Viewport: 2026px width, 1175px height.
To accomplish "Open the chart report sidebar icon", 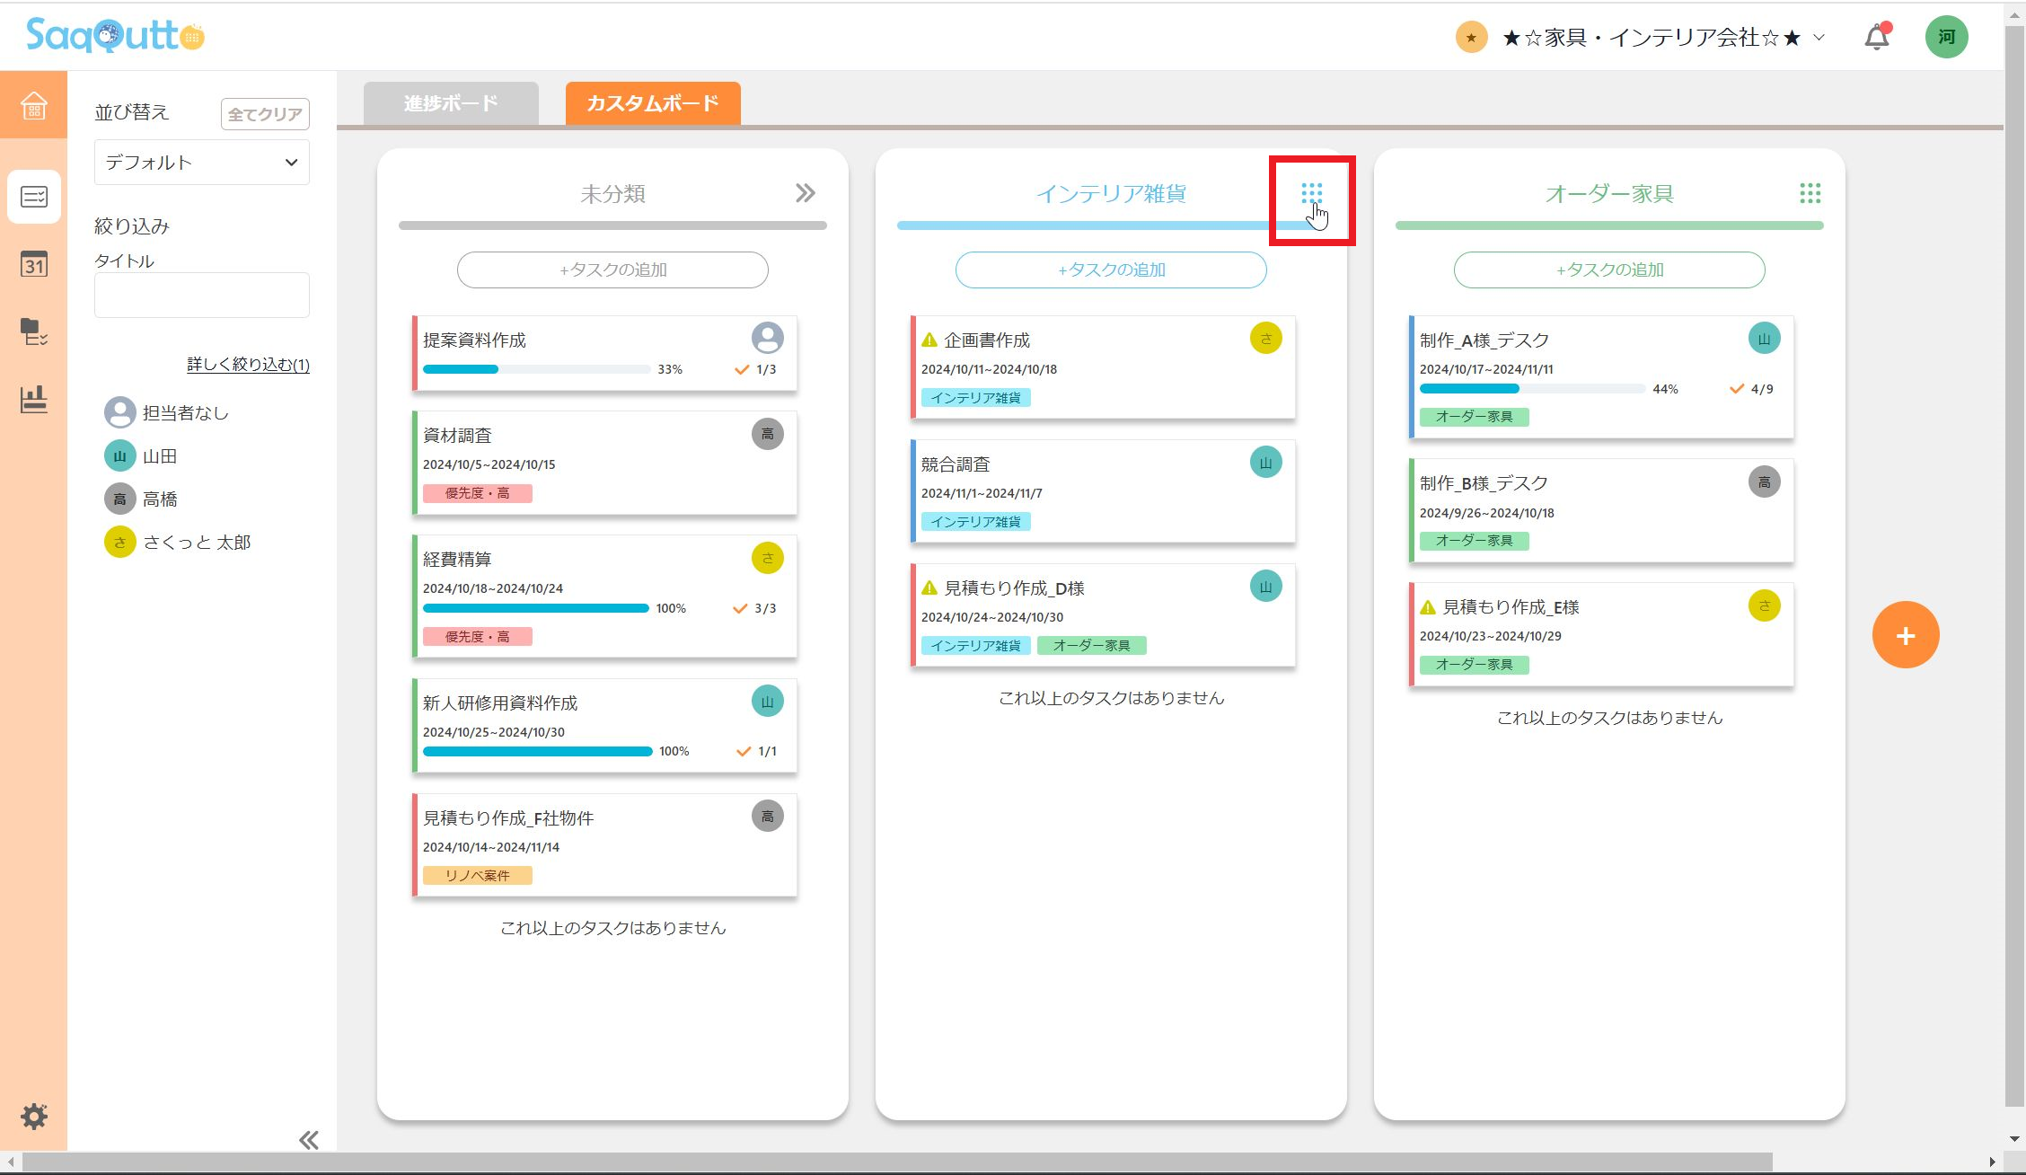I will pyautogui.click(x=33, y=399).
